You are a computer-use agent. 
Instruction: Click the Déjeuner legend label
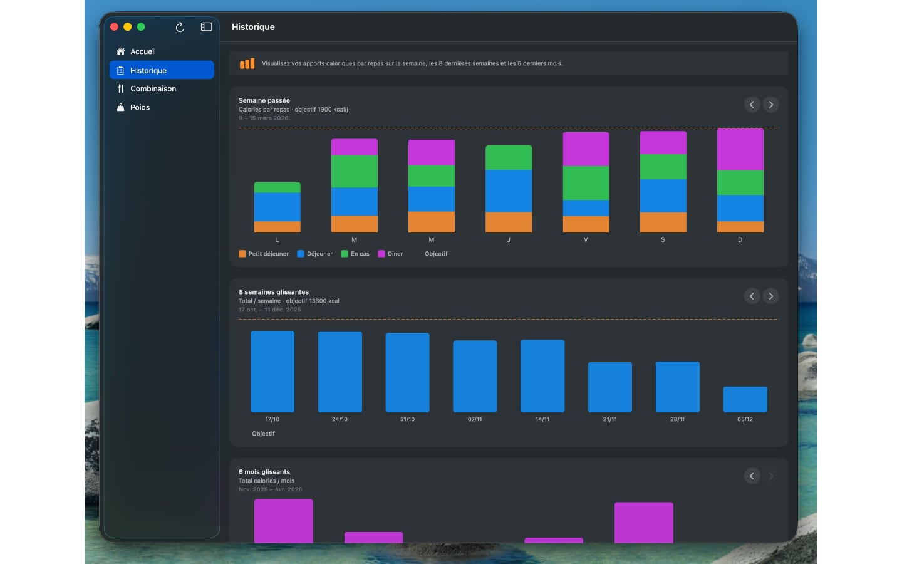click(x=319, y=254)
